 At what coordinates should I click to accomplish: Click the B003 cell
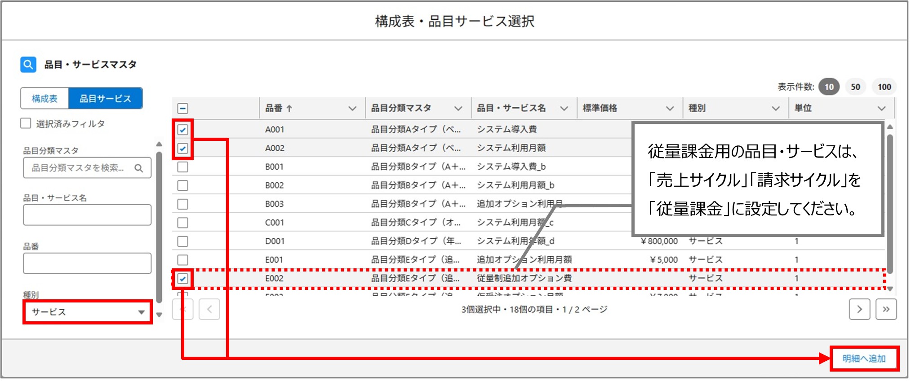pos(274,204)
